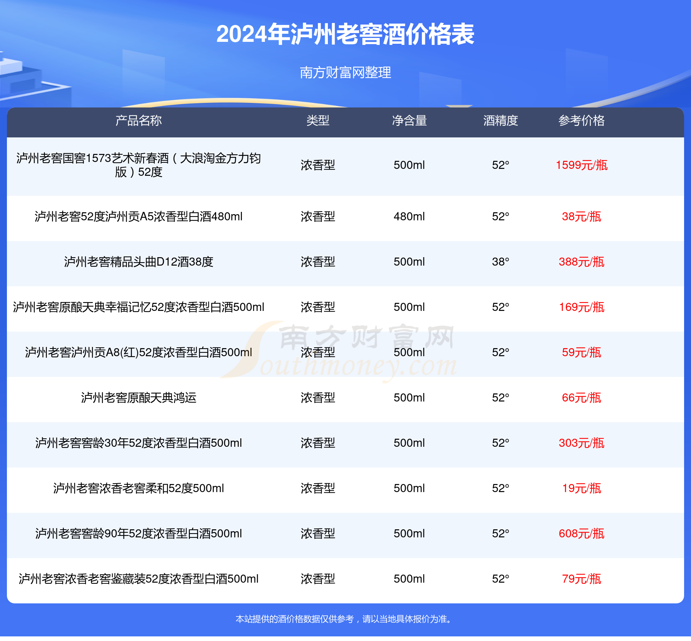Image resolution: width=691 pixels, height=641 pixels.
Task: Select 泸州老窖窖龄30年 product name
Action: (x=139, y=443)
